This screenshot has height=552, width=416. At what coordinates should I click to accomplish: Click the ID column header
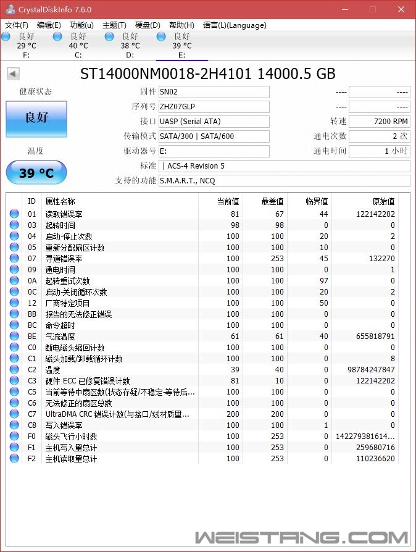(31, 201)
